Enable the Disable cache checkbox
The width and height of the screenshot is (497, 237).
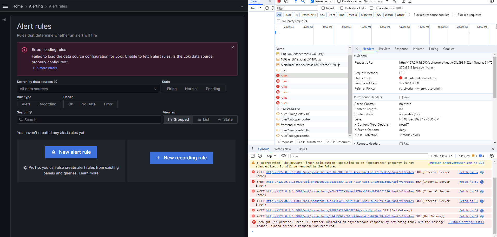pyautogui.click(x=339, y=1)
